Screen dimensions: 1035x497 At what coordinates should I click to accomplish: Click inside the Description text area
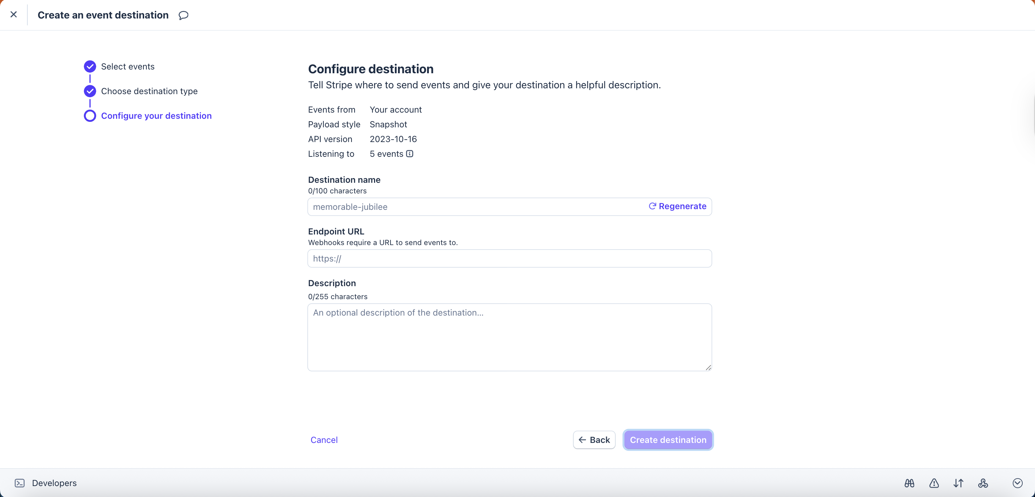(509, 337)
